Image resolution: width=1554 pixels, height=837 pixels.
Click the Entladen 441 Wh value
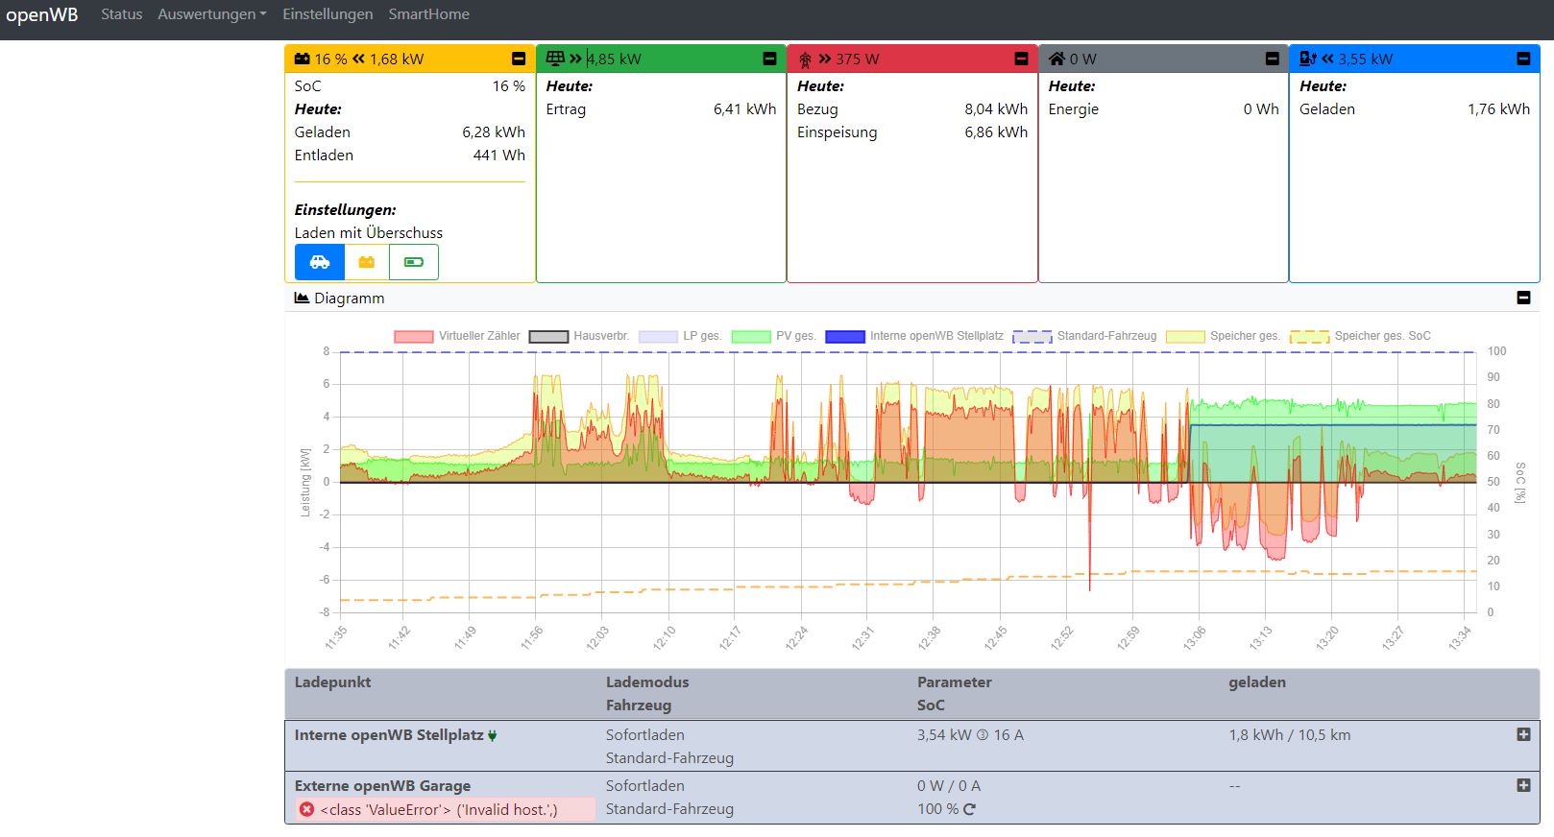[499, 155]
